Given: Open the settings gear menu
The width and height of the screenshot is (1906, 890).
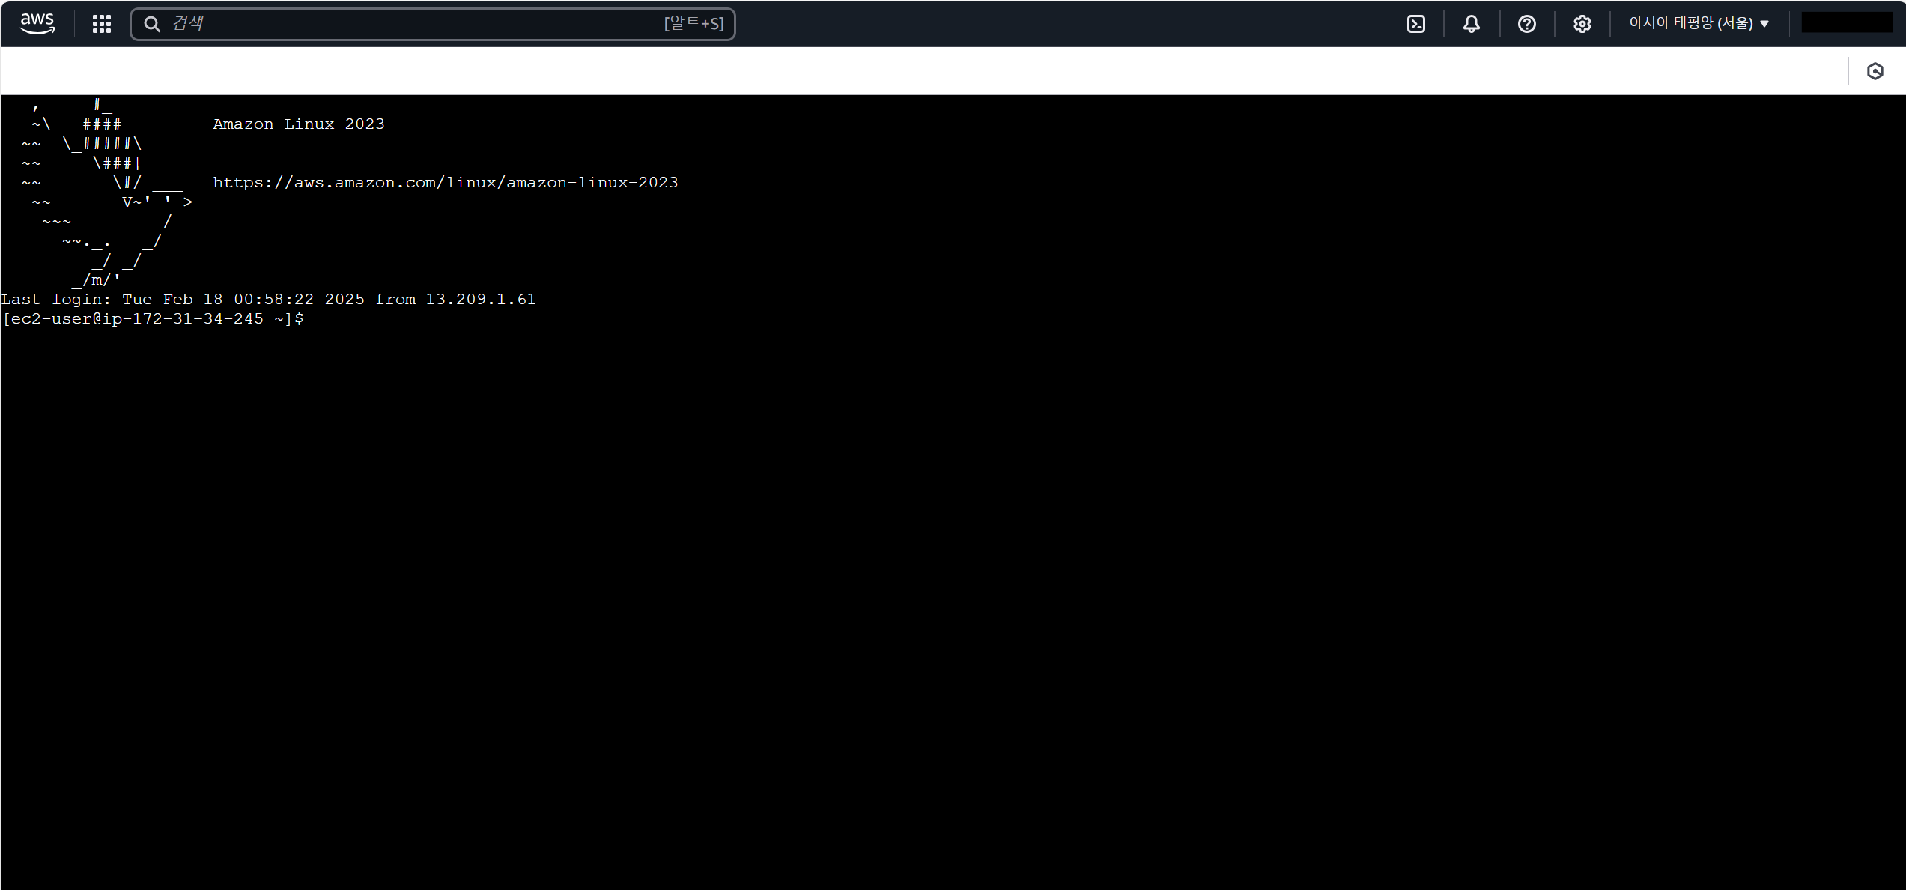Looking at the screenshot, I should [x=1582, y=24].
